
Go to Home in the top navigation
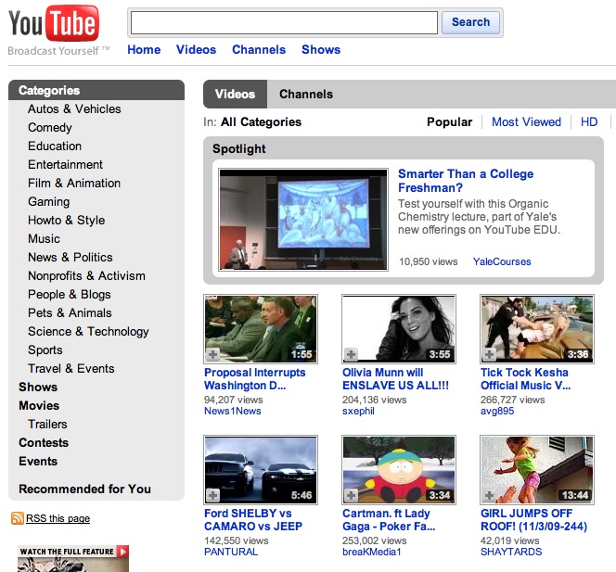coord(144,50)
